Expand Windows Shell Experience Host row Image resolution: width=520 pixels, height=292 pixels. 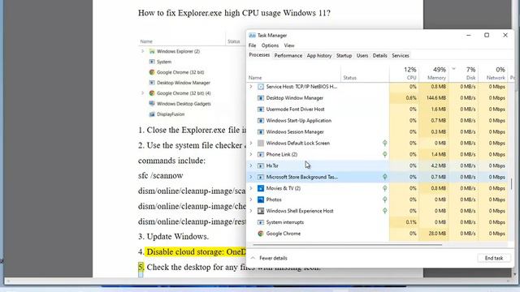click(251, 211)
